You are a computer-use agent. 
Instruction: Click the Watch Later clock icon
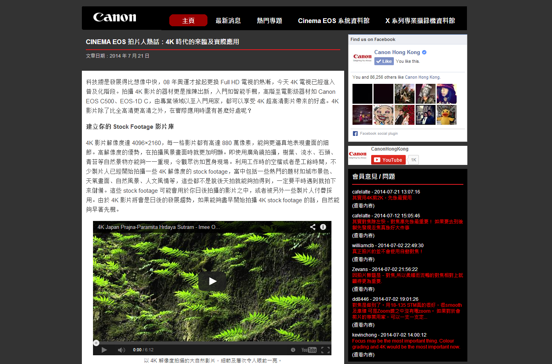[x=293, y=350]
